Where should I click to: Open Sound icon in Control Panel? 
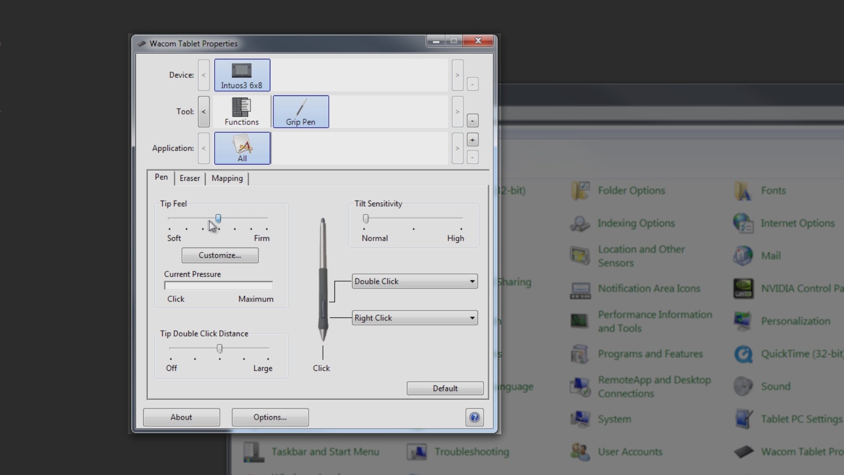(x=743, y=387)
